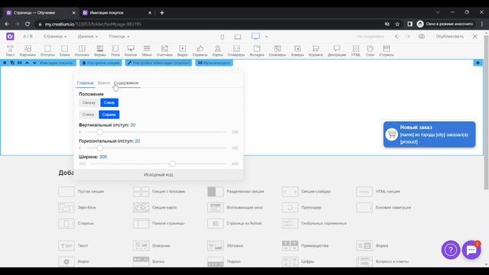This screenshot has width=489, height=275.
Task: Select the Блоки widget icon
Action: (64, 50)
